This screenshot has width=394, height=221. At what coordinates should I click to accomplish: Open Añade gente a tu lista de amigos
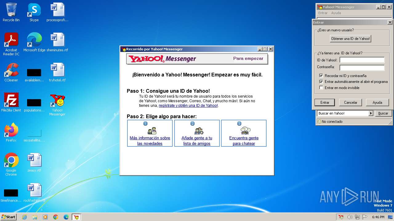coord(197,141)
